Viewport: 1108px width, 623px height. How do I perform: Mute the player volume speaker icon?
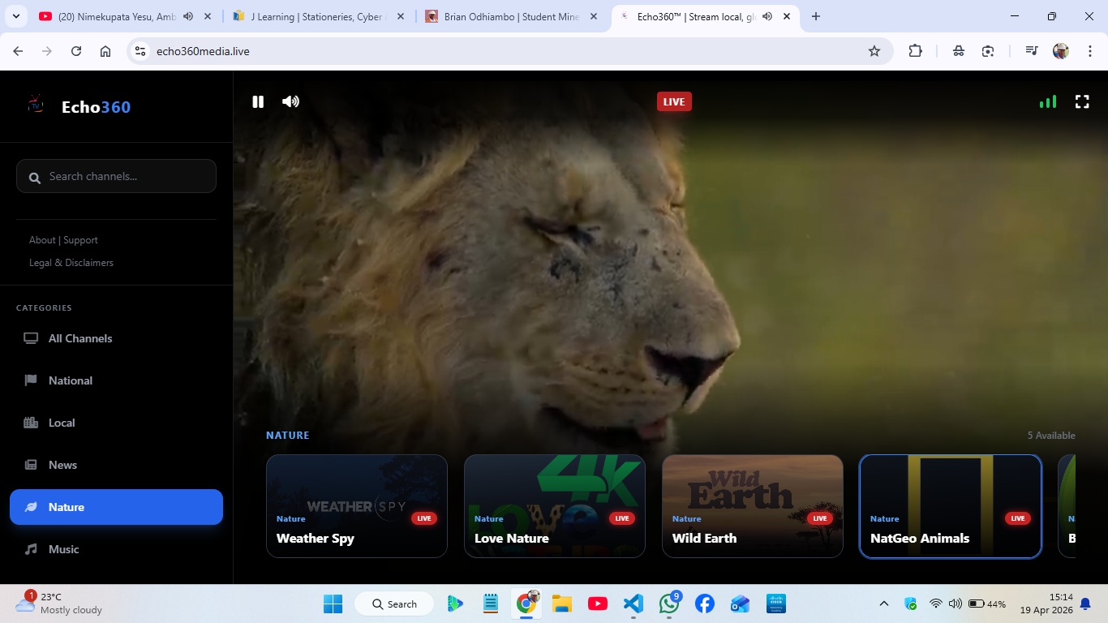[290, 101]
